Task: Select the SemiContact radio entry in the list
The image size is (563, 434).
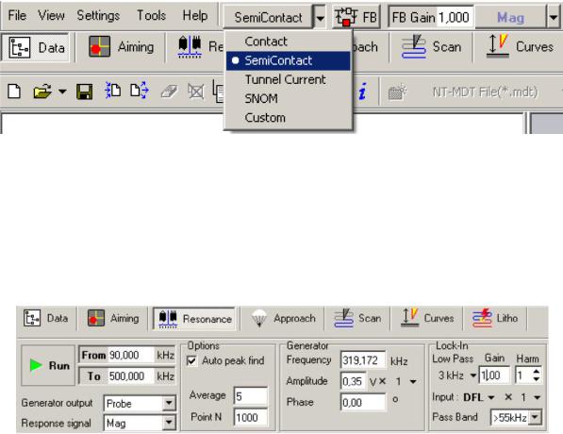Action: (x=289, y=60)
